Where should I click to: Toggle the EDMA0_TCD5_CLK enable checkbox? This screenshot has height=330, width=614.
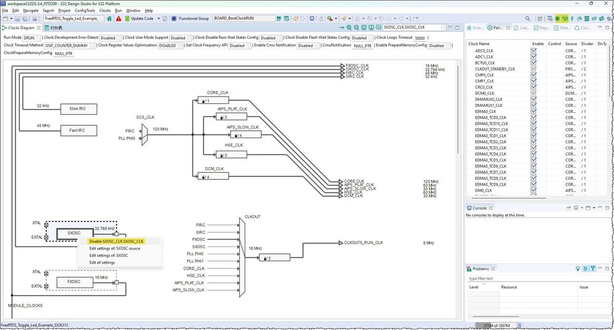pyautogui.click(x=533, y=160)
